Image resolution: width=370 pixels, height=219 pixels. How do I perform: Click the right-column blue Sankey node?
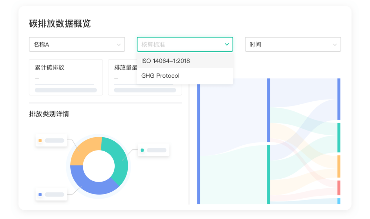tap(339, 99)
